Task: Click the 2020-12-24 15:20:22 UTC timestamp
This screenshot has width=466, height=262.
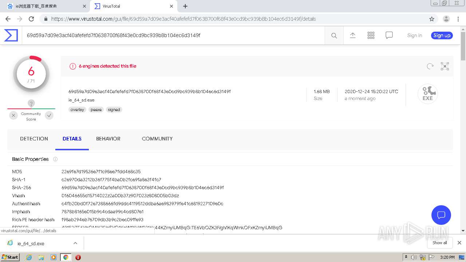Action: (x=371, y=91)
